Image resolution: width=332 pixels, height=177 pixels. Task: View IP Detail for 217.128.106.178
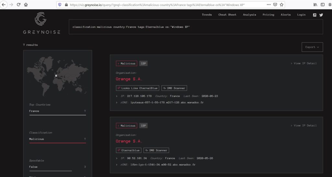pos(303,63)
